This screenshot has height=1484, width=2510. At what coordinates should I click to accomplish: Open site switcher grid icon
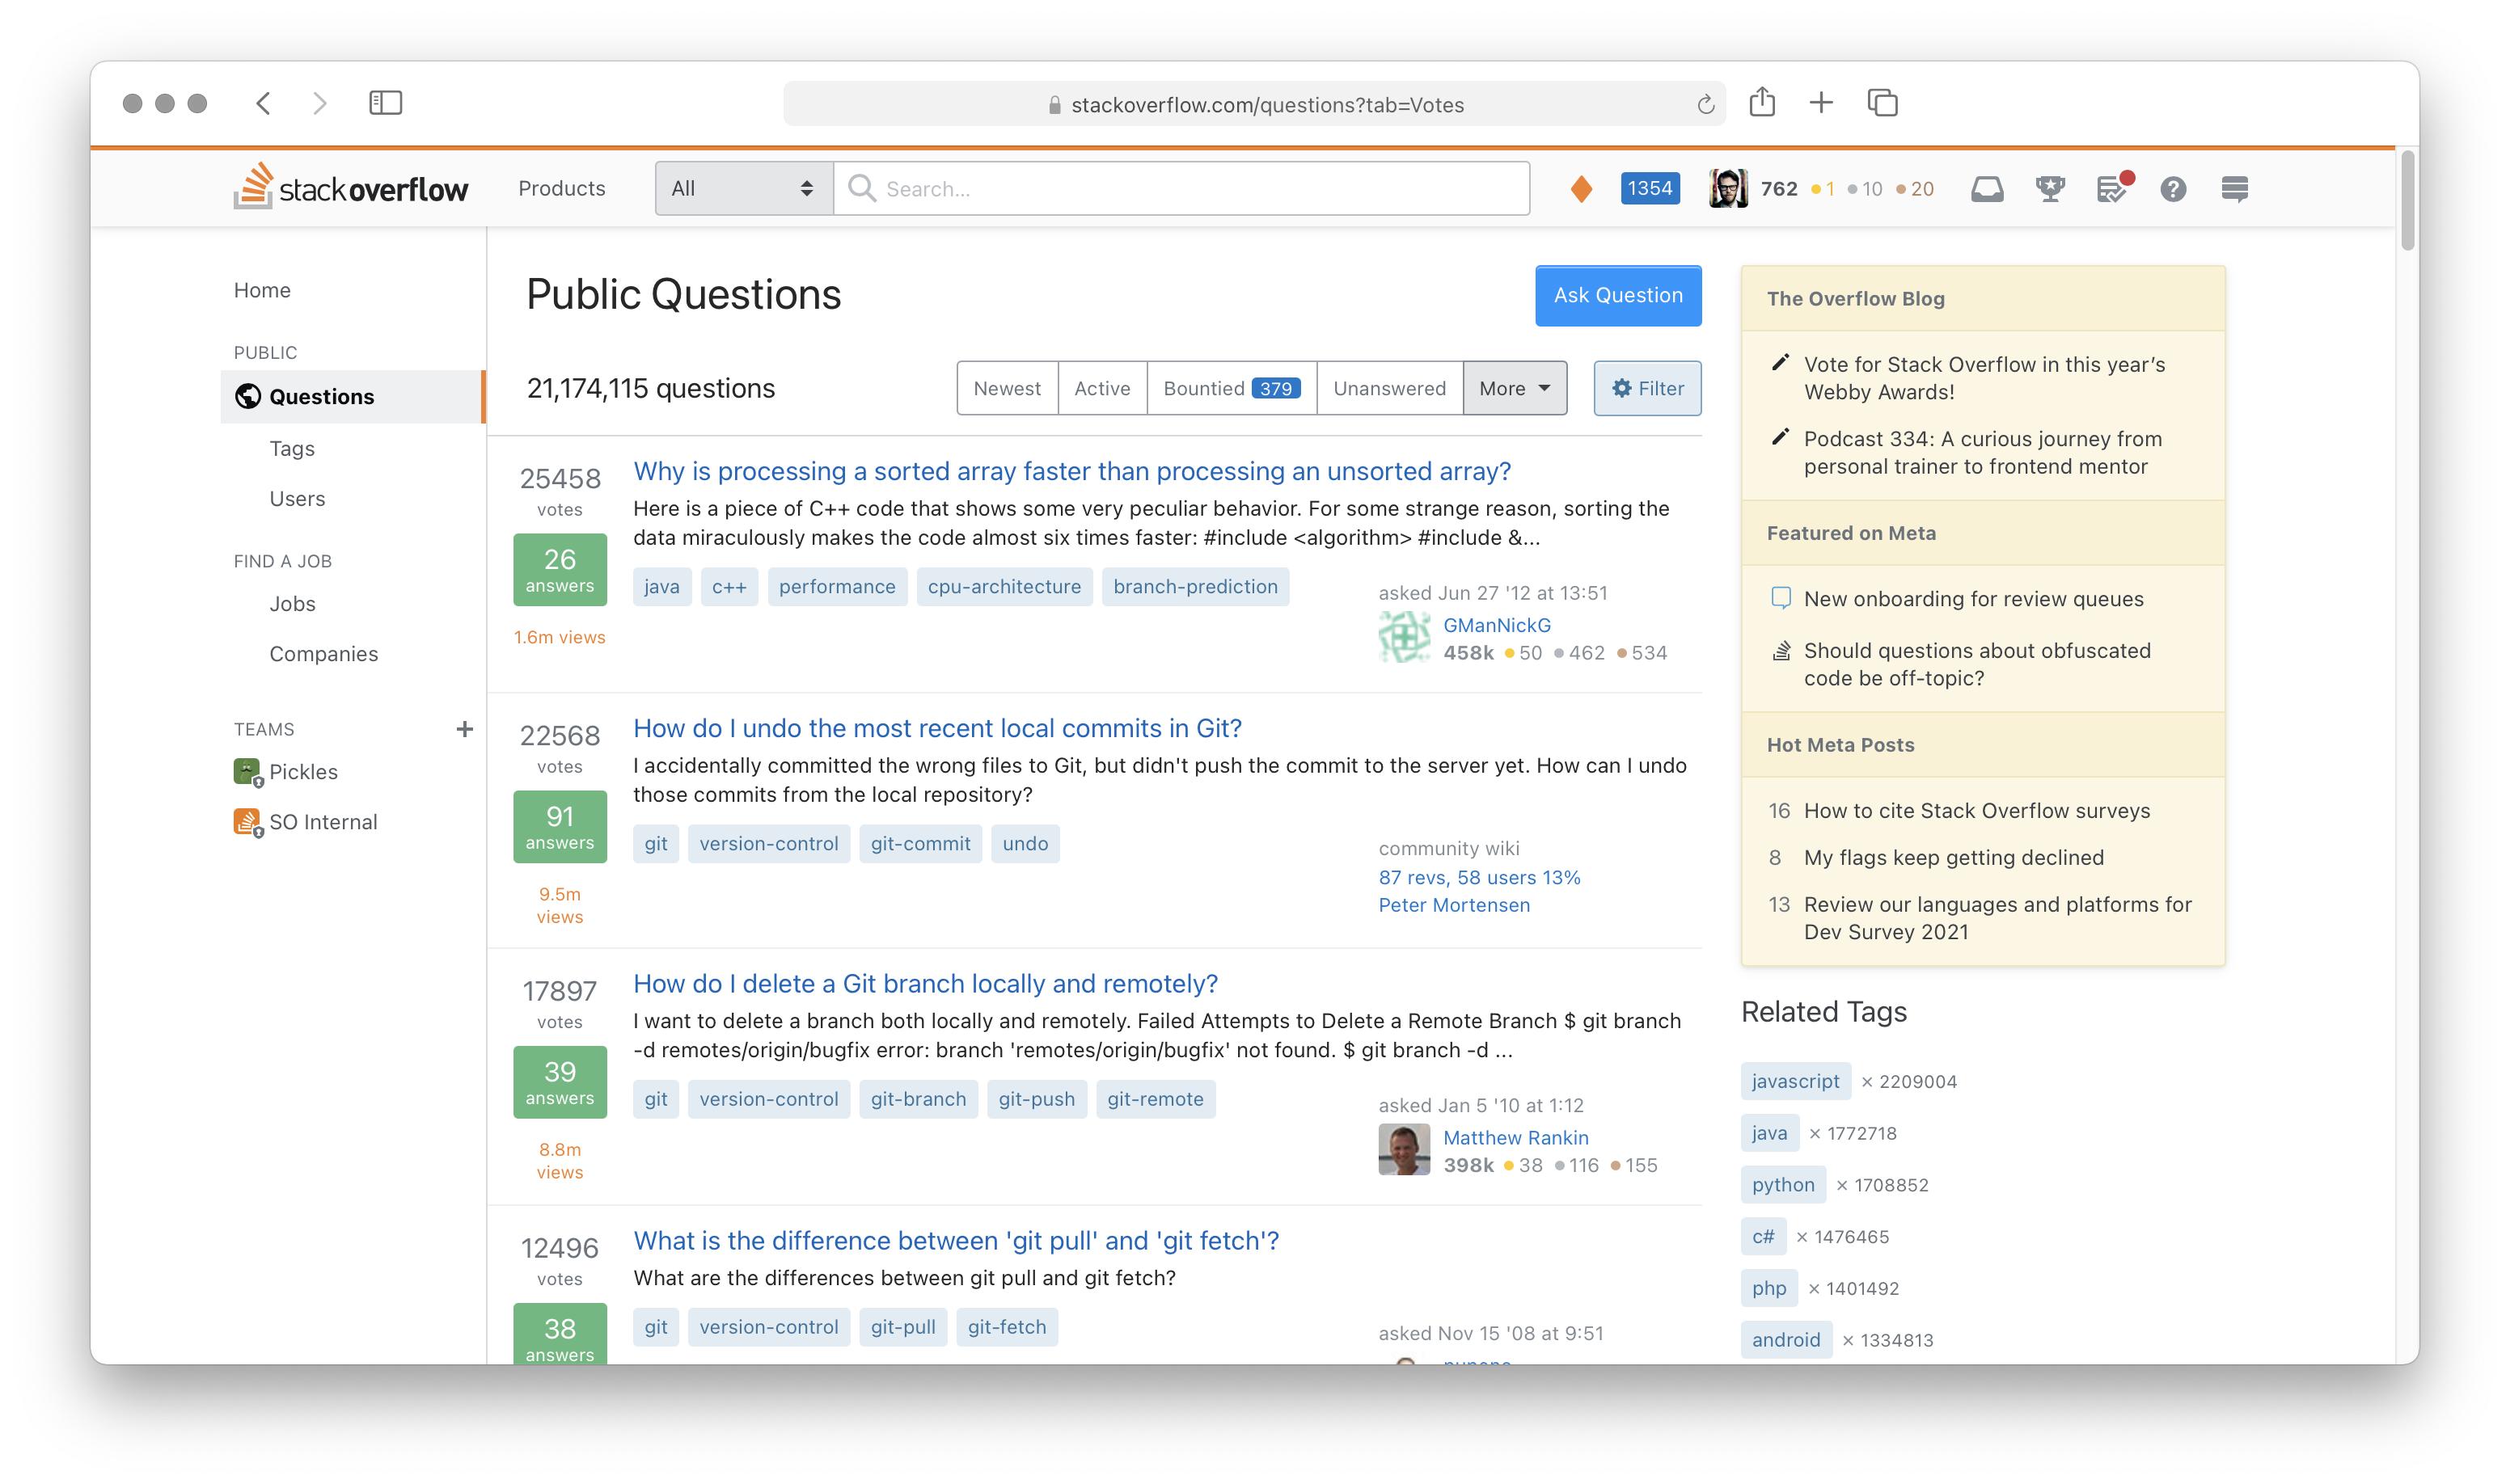pos(2236,189)
